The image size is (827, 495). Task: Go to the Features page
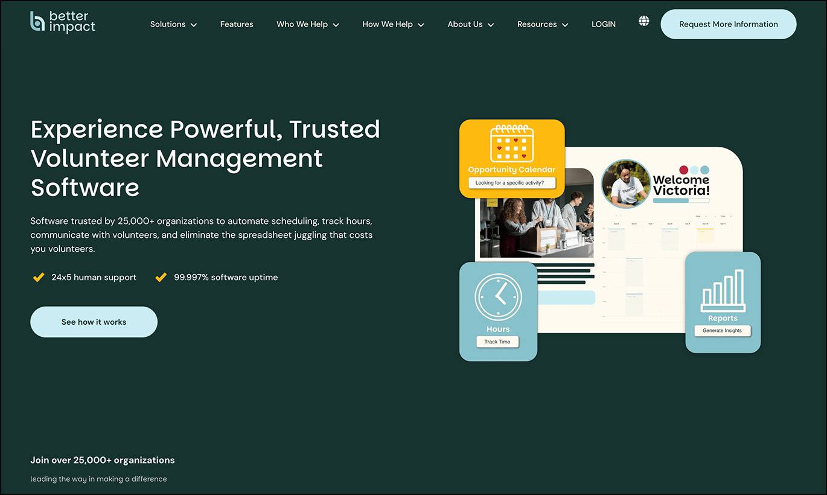237,24
